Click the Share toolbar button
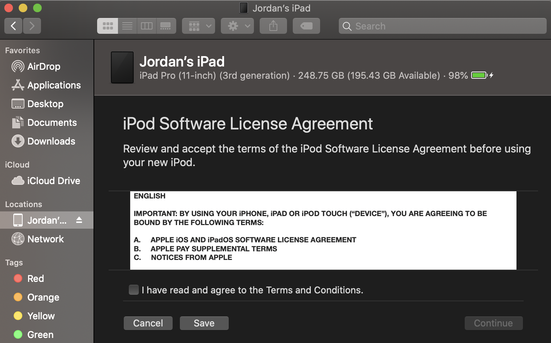This screenshot has height=343, width=551. pyautogui.click(x=273, y=26)
